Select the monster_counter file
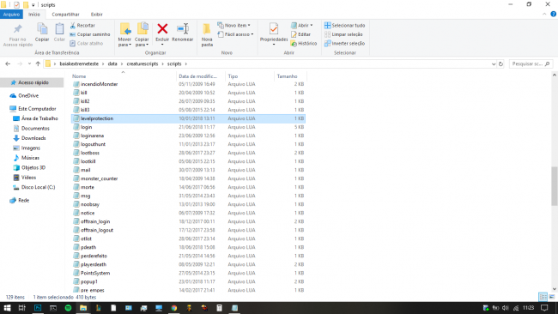Screen dimensions: 558x314 (189, 178)
